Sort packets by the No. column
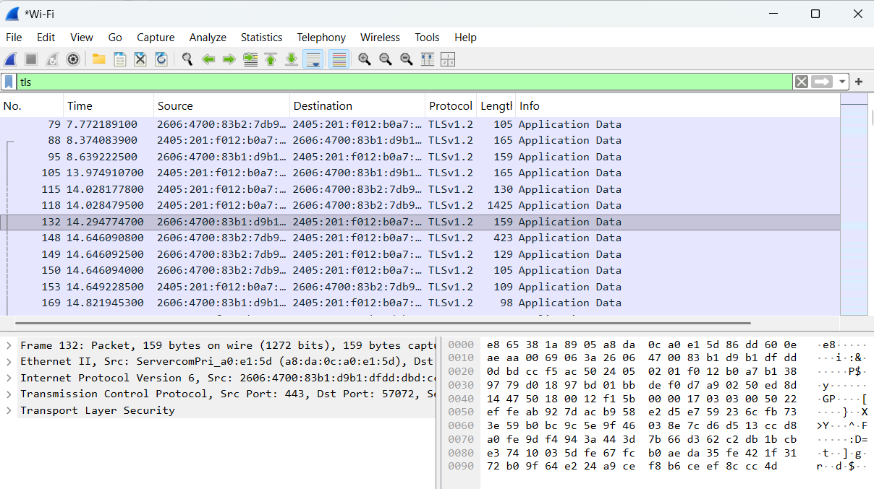The image size is (874, 489). tap(32, 106)
